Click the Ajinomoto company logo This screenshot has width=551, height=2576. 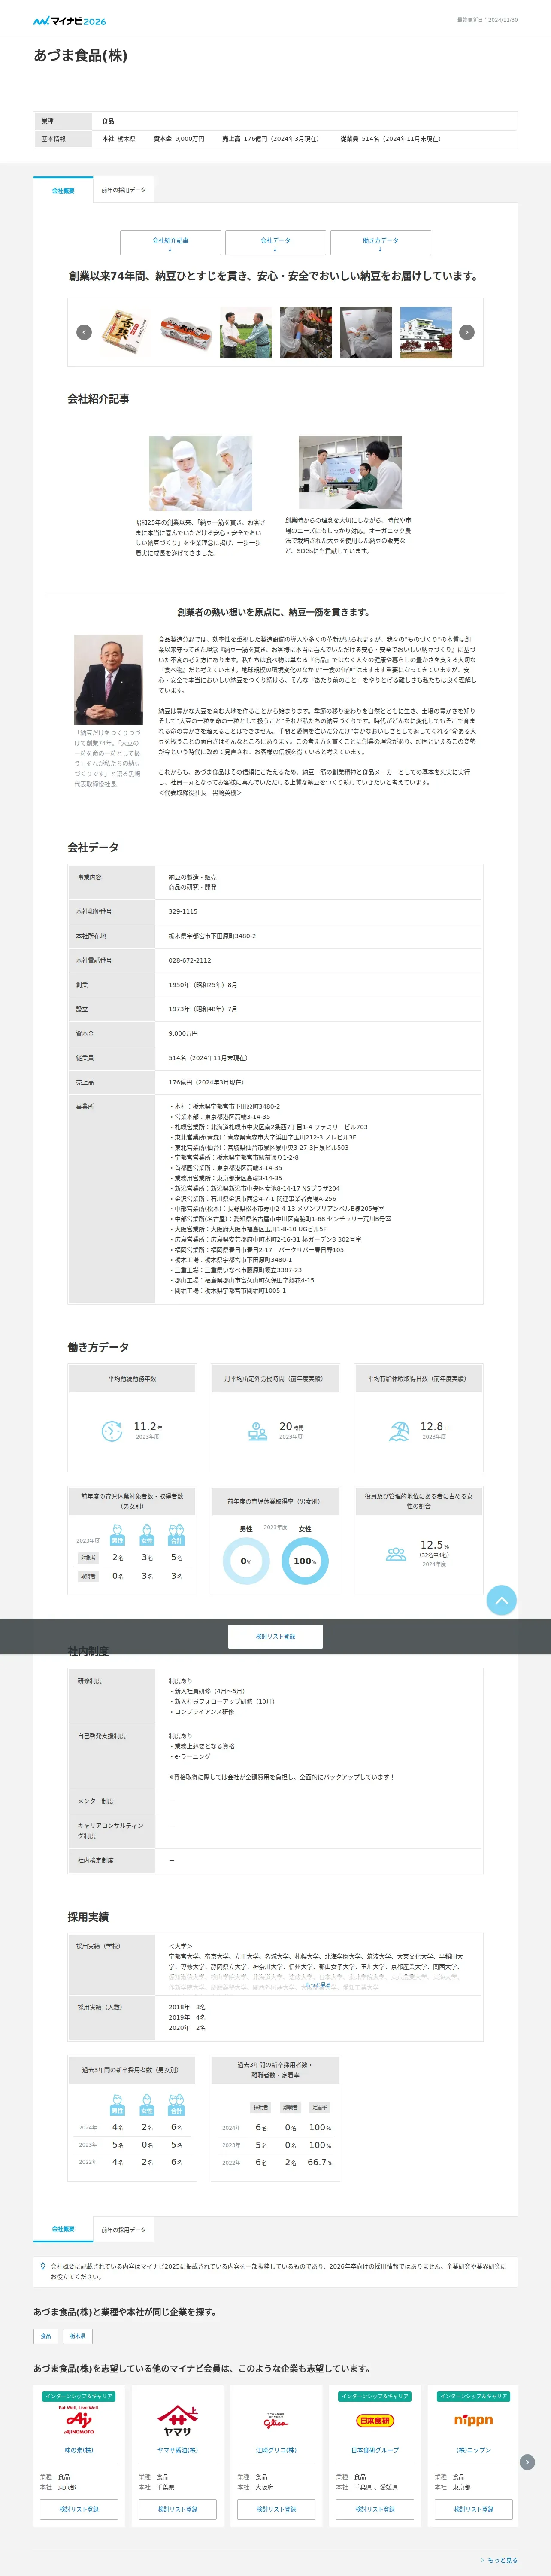[79, 2421]
